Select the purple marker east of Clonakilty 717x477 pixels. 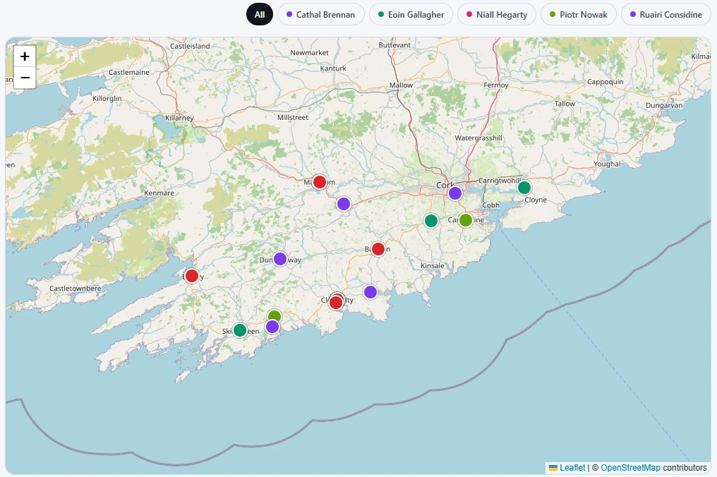(x=370, y=292)
